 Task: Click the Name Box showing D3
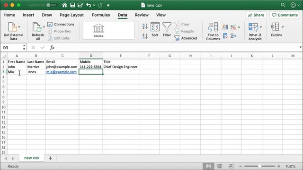[x=11, y=48]
